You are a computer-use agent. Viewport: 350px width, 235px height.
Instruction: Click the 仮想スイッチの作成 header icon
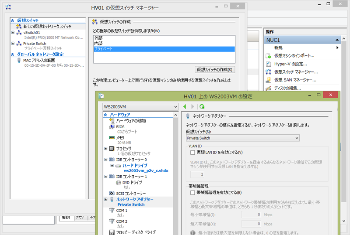pos(95,22)
